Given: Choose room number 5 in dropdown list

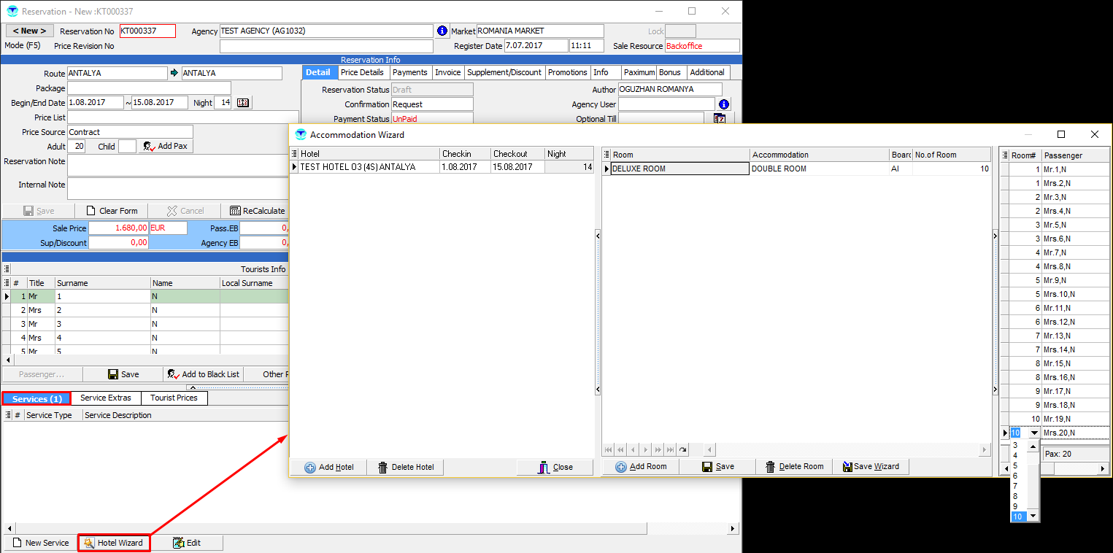Looking at the screenshot, I should [x=1015, y=465].
